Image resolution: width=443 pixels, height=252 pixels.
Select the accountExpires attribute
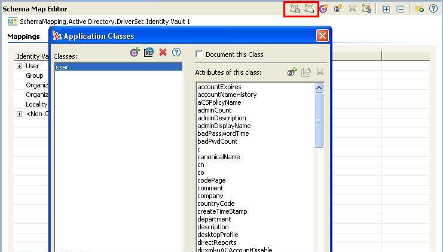[219, 87]
